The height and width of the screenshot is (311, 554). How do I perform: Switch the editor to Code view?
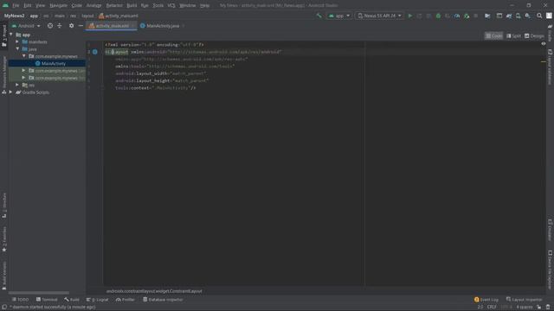click(494, 36)
